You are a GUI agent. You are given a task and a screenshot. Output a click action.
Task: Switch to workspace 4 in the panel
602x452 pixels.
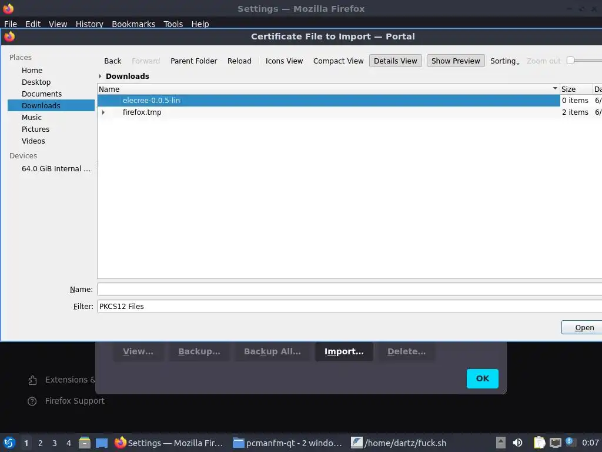(x=69, y=443)
